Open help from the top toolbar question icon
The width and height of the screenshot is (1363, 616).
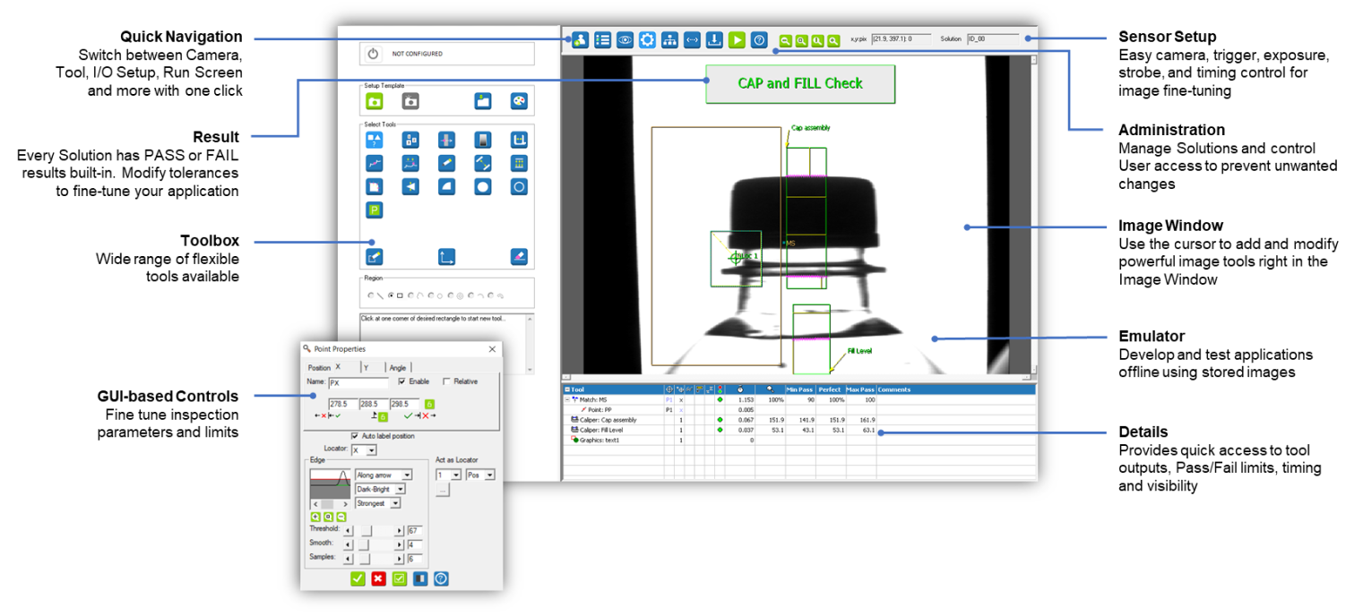point(759,39)
